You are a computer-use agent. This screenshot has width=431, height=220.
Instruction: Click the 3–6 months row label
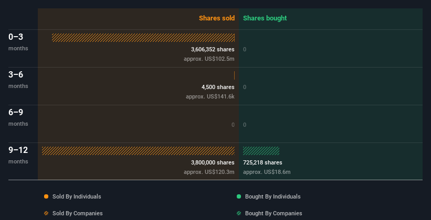coord(18,80)
